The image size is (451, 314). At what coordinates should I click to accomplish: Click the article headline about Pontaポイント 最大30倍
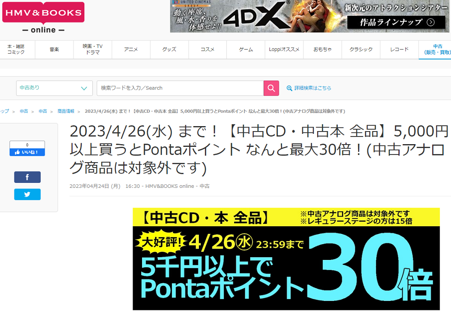[x=258, y=150]
